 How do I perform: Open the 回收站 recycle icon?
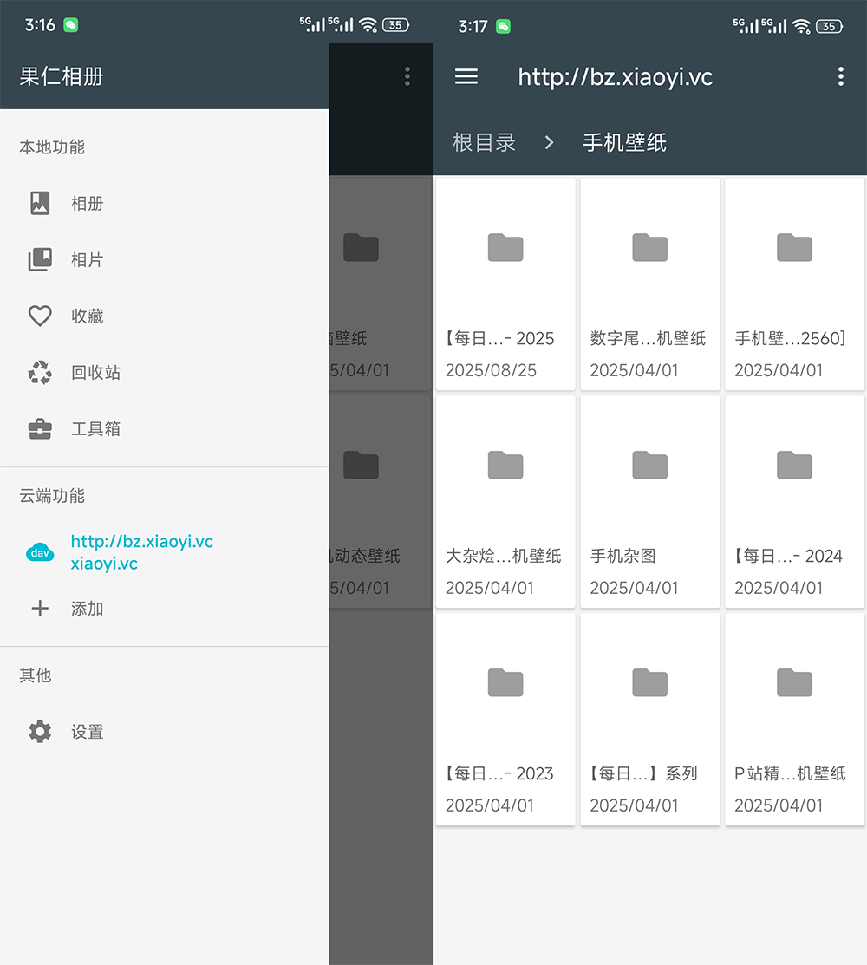(40, 372)
